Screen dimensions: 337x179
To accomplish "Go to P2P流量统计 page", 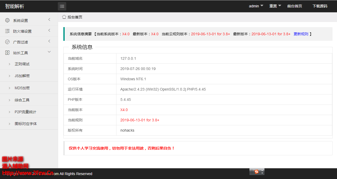I will [25, 112].
